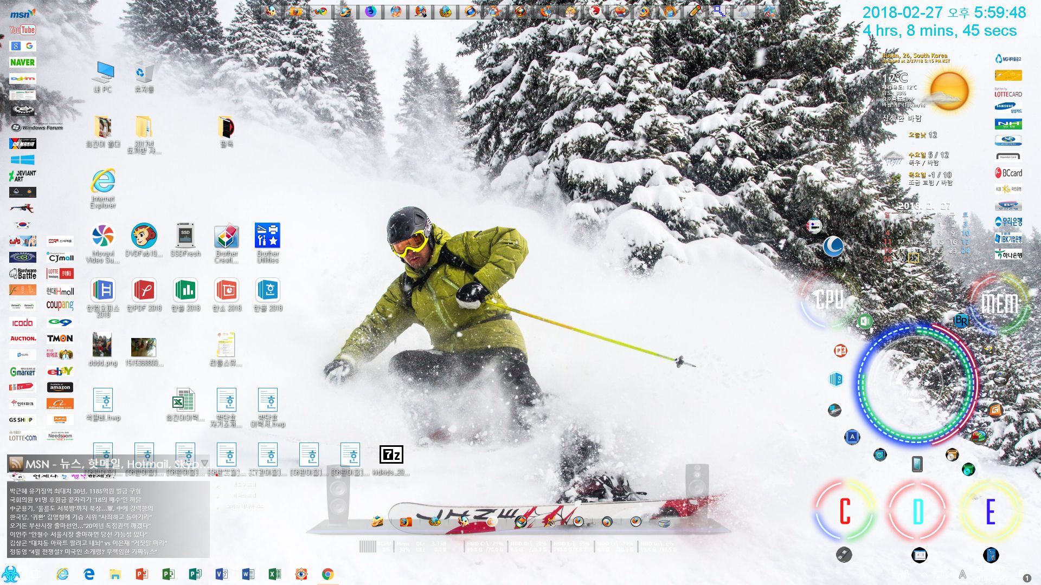Open the ebay shortcut
The image size is (1041, 585).
tap(60, 371)
